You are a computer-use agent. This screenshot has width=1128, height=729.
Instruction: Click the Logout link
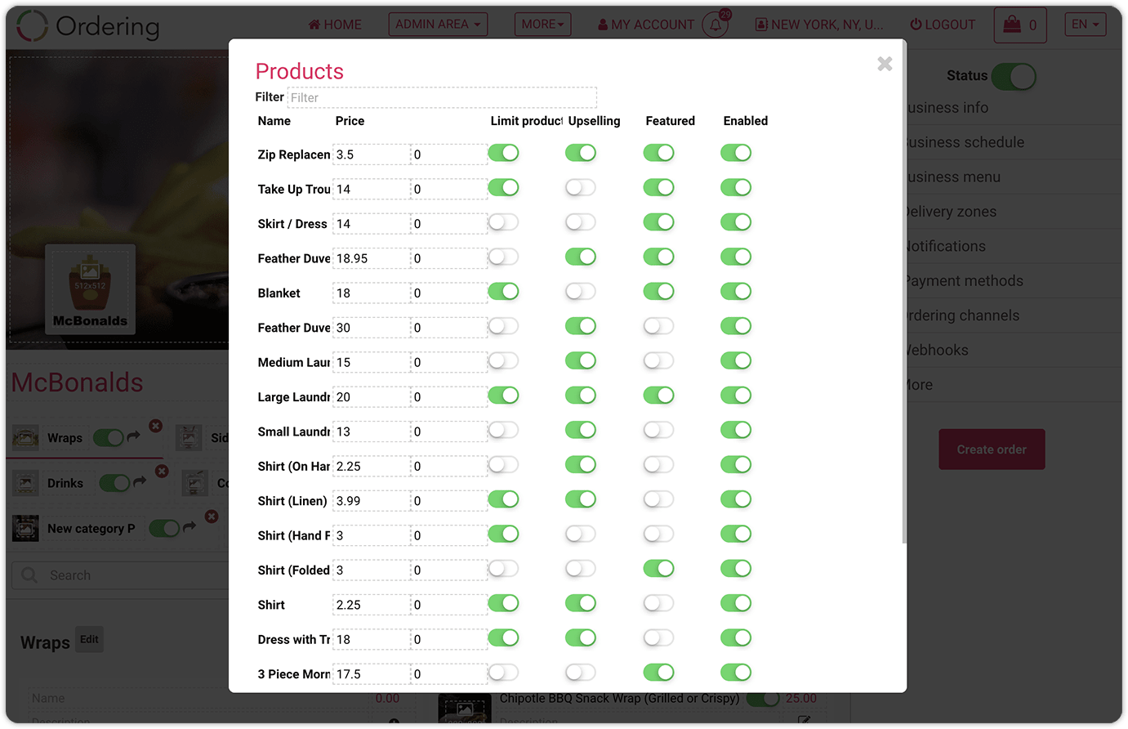tap(943, 25)
